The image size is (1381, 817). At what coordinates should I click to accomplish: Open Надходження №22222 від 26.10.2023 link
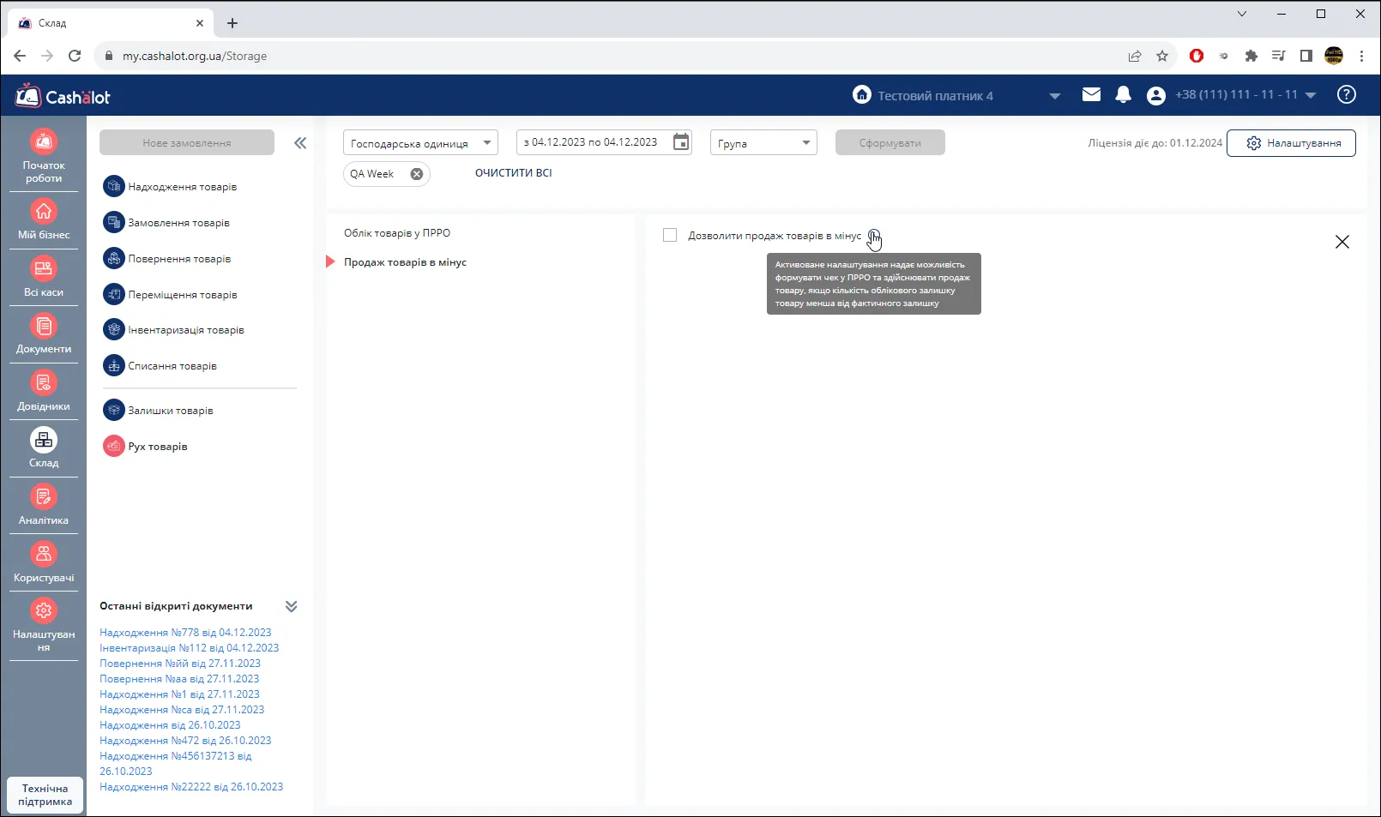tap(191, 786)
